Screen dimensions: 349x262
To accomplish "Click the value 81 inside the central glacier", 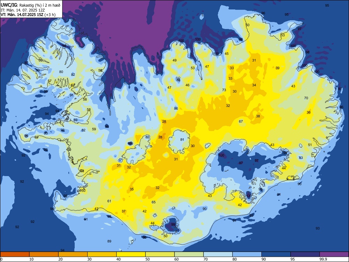I will coord(182,139).
